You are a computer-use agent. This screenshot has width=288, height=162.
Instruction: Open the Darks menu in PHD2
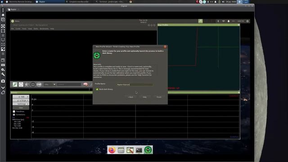click(x=36, y=29)
